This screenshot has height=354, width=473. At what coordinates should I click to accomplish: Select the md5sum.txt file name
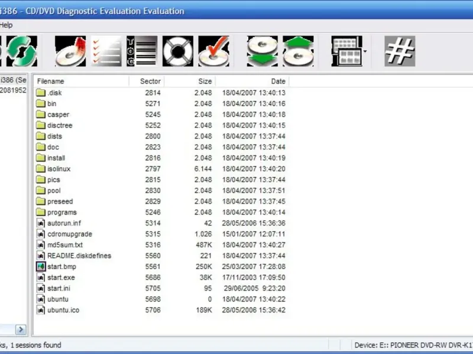pos(65,245)
